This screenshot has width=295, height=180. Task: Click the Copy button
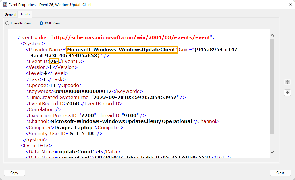(x=14, y=173)
